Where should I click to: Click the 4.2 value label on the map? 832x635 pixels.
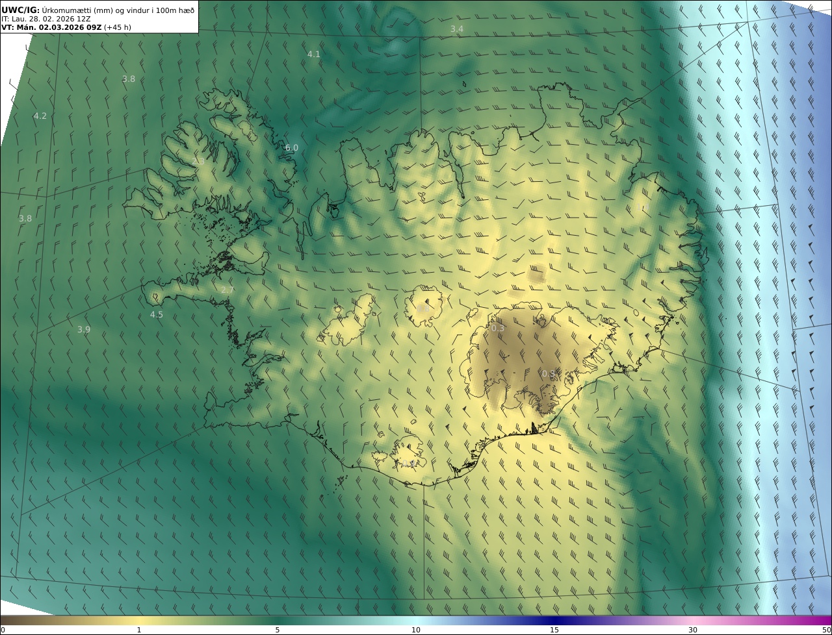tap(40, 116)
